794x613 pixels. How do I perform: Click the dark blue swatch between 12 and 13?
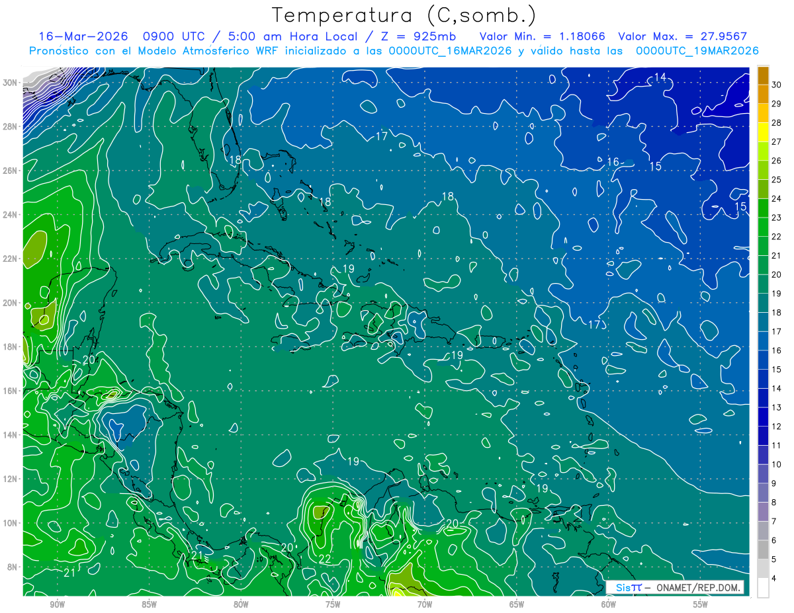763,417
